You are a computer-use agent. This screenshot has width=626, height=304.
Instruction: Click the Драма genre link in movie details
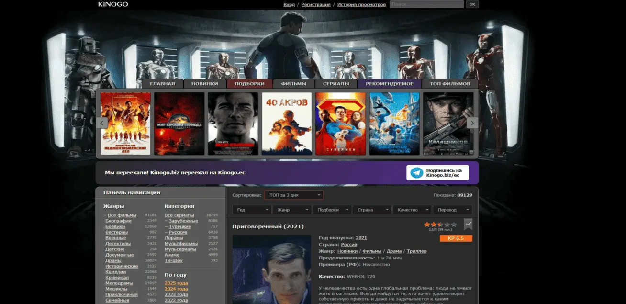(394, 251)
